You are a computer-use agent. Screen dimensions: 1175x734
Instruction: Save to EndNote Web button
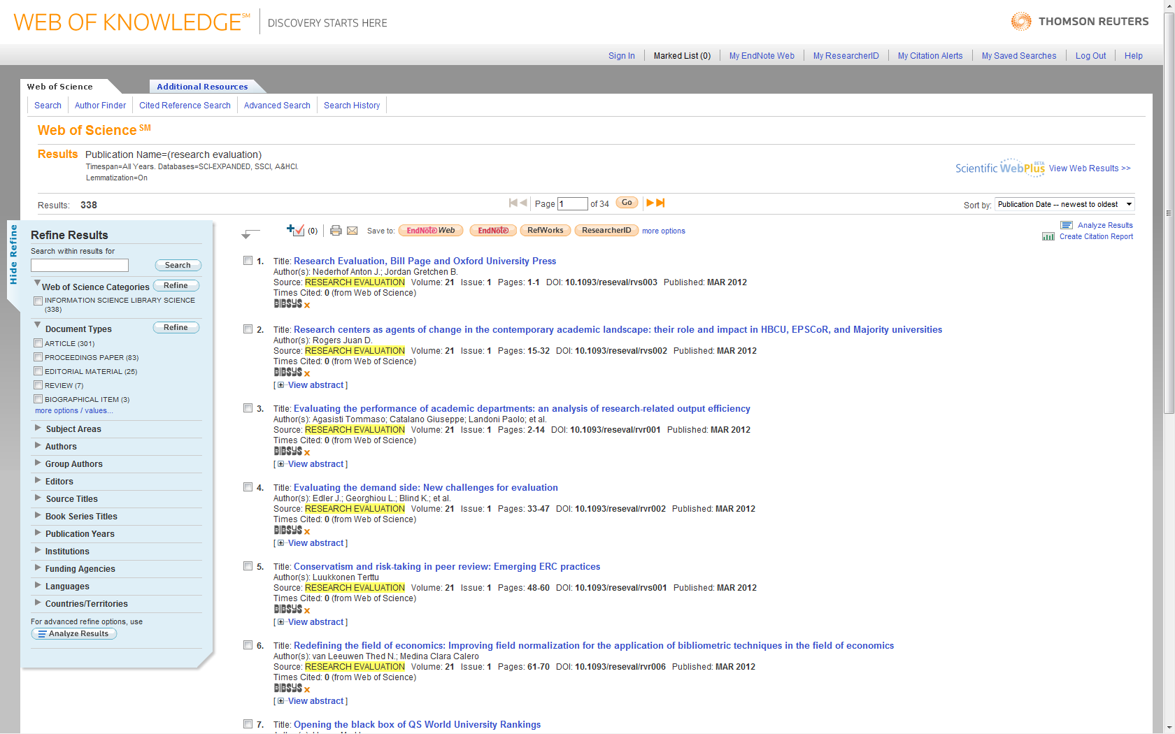pyautogui.click(x=431, y=231)
